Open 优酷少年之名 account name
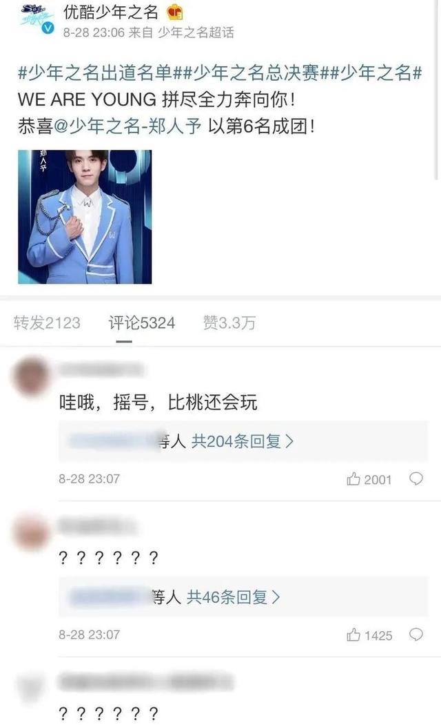The image size is (441, 725). pos(111,12)
